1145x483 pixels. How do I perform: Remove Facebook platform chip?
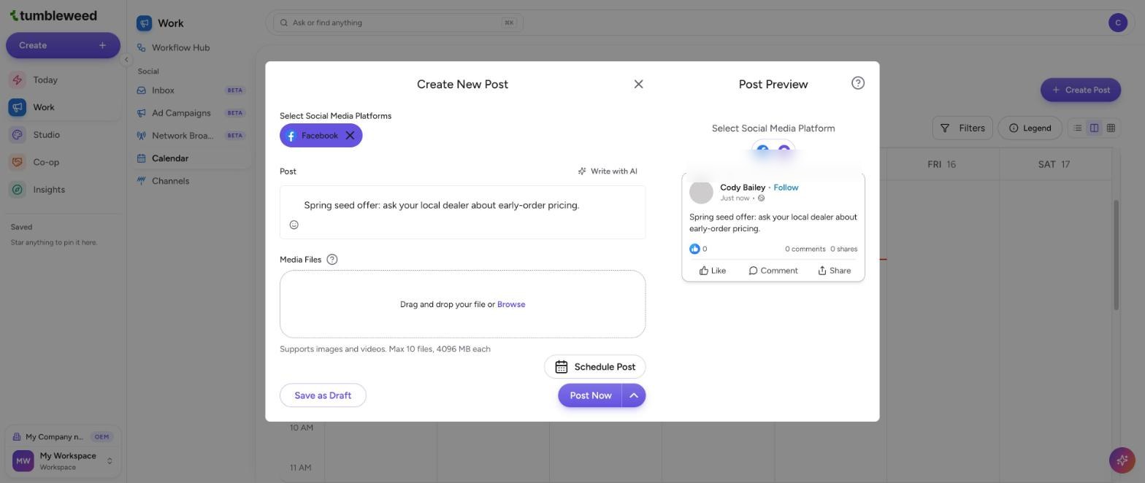point(350,136)
